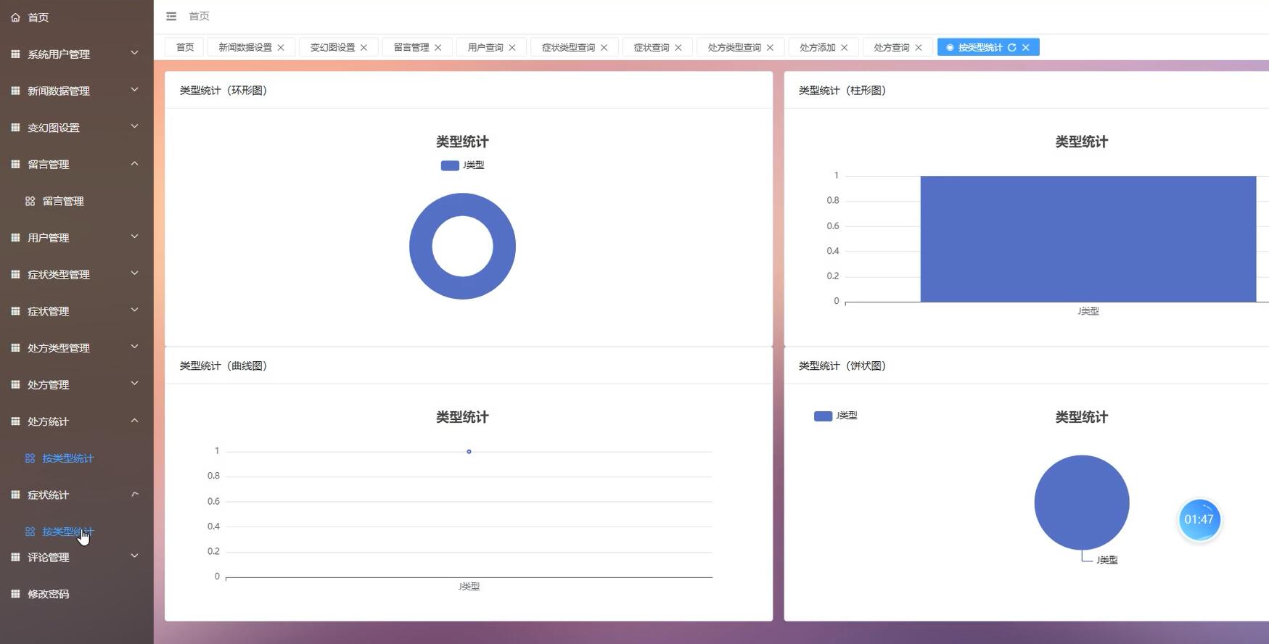The image size is (1269, 644).
Task: Click the floating 01:47 timer bubble
Action: point(1199,519)
